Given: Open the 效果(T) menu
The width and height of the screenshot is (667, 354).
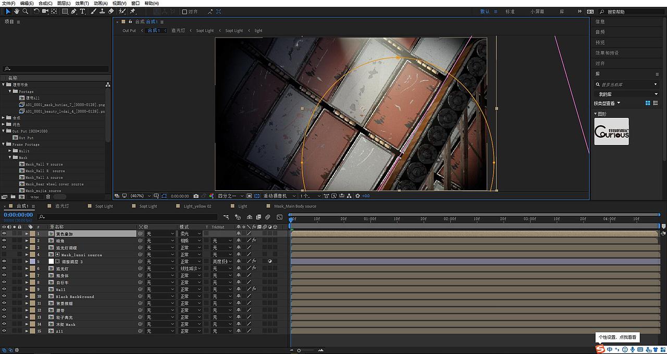Looking at the screenshot, I should point(82,3).
